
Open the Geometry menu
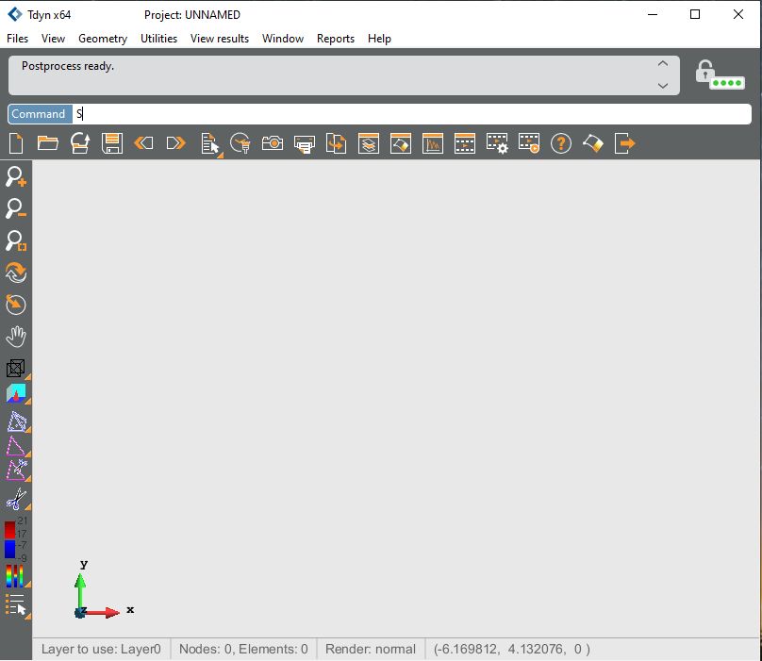103,39
